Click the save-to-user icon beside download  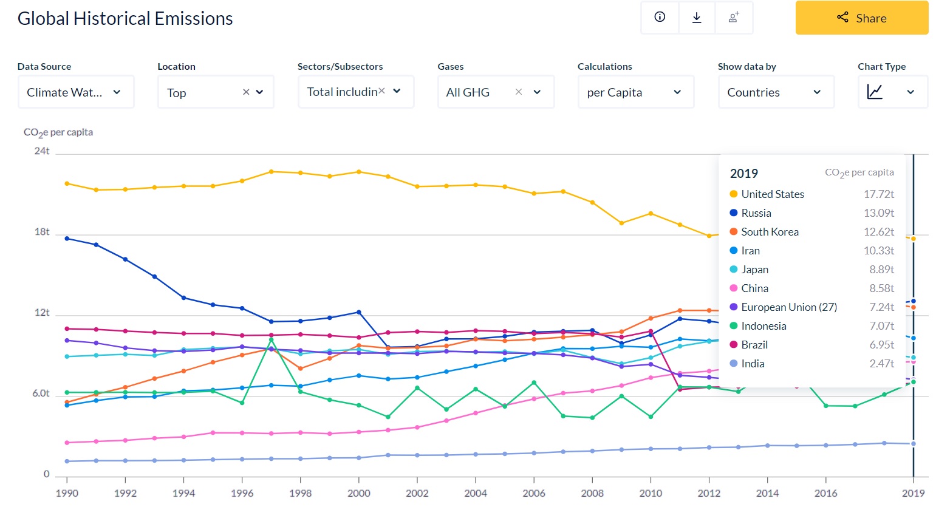(x=734, y=18)
